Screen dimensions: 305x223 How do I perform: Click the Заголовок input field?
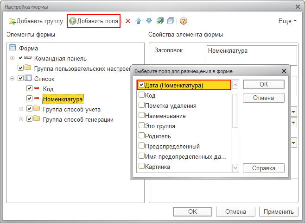252,55
